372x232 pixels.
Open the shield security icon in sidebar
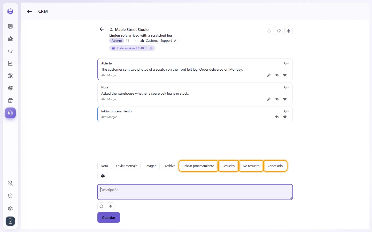10,196
